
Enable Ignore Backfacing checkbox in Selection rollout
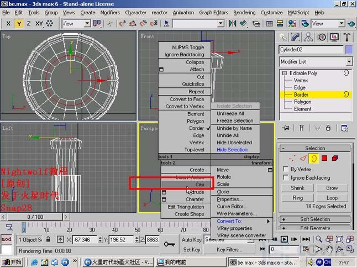[x=286, y=177]
